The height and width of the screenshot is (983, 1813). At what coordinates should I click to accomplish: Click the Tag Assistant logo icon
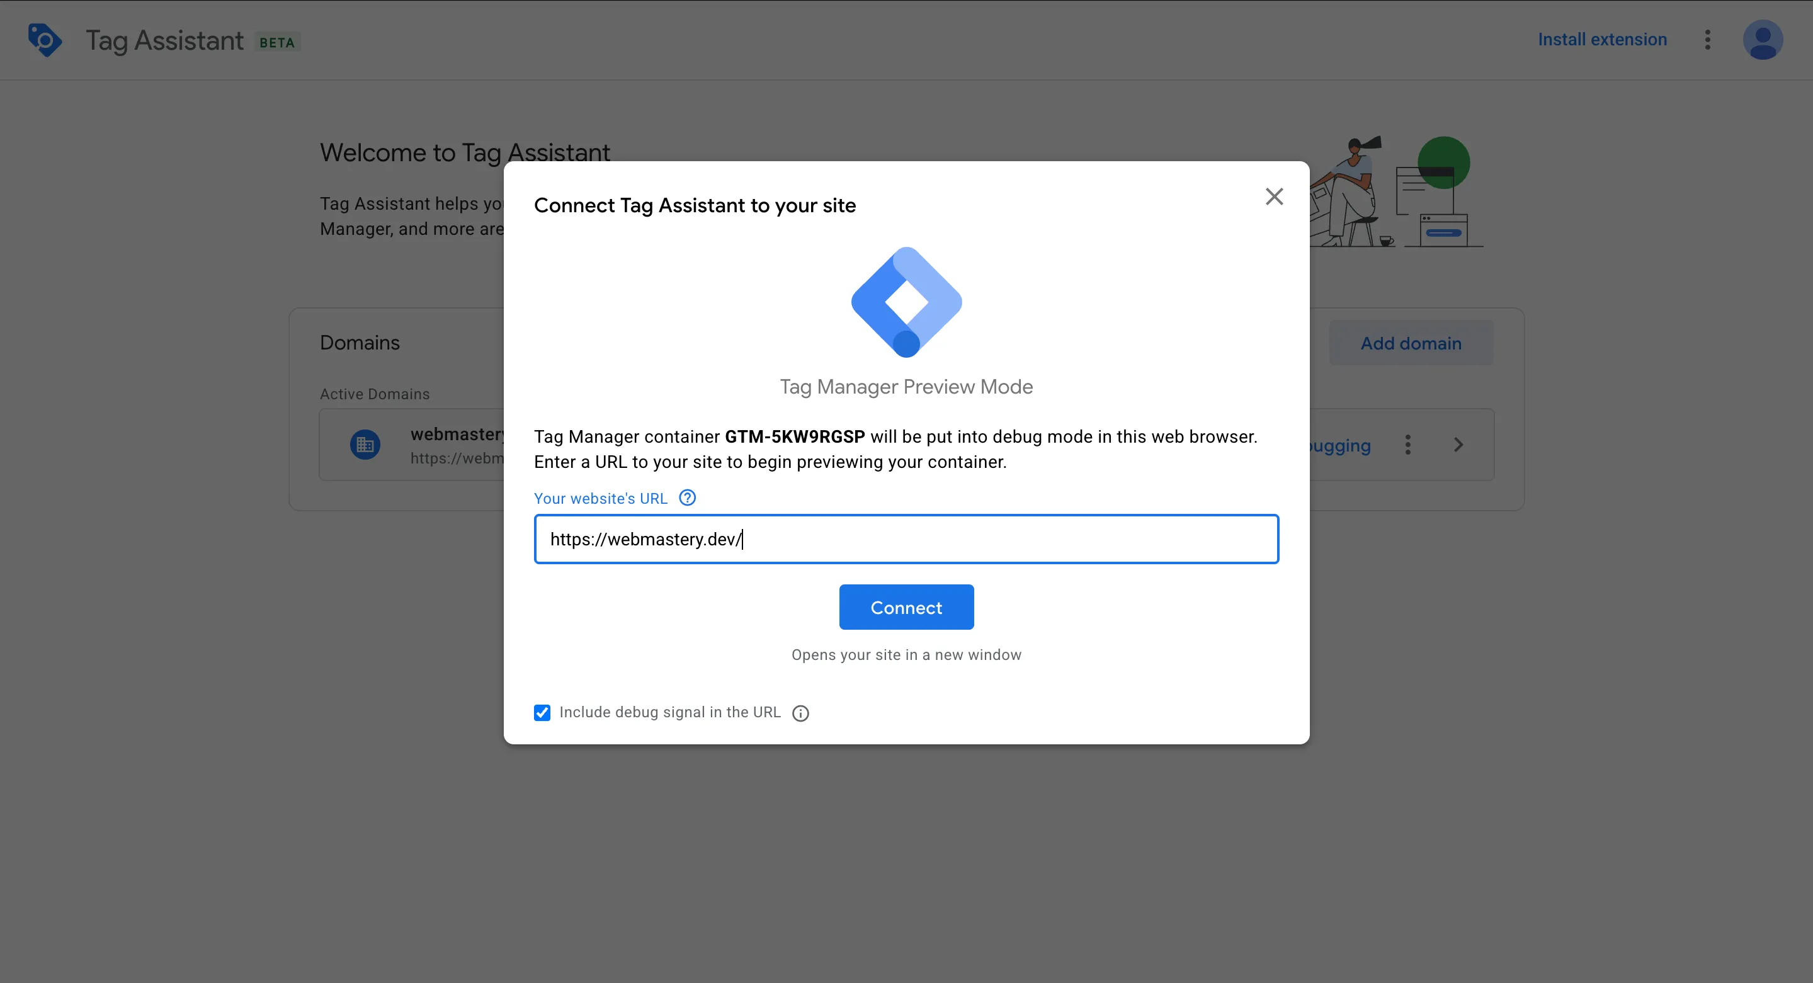(x=43, y=40)
